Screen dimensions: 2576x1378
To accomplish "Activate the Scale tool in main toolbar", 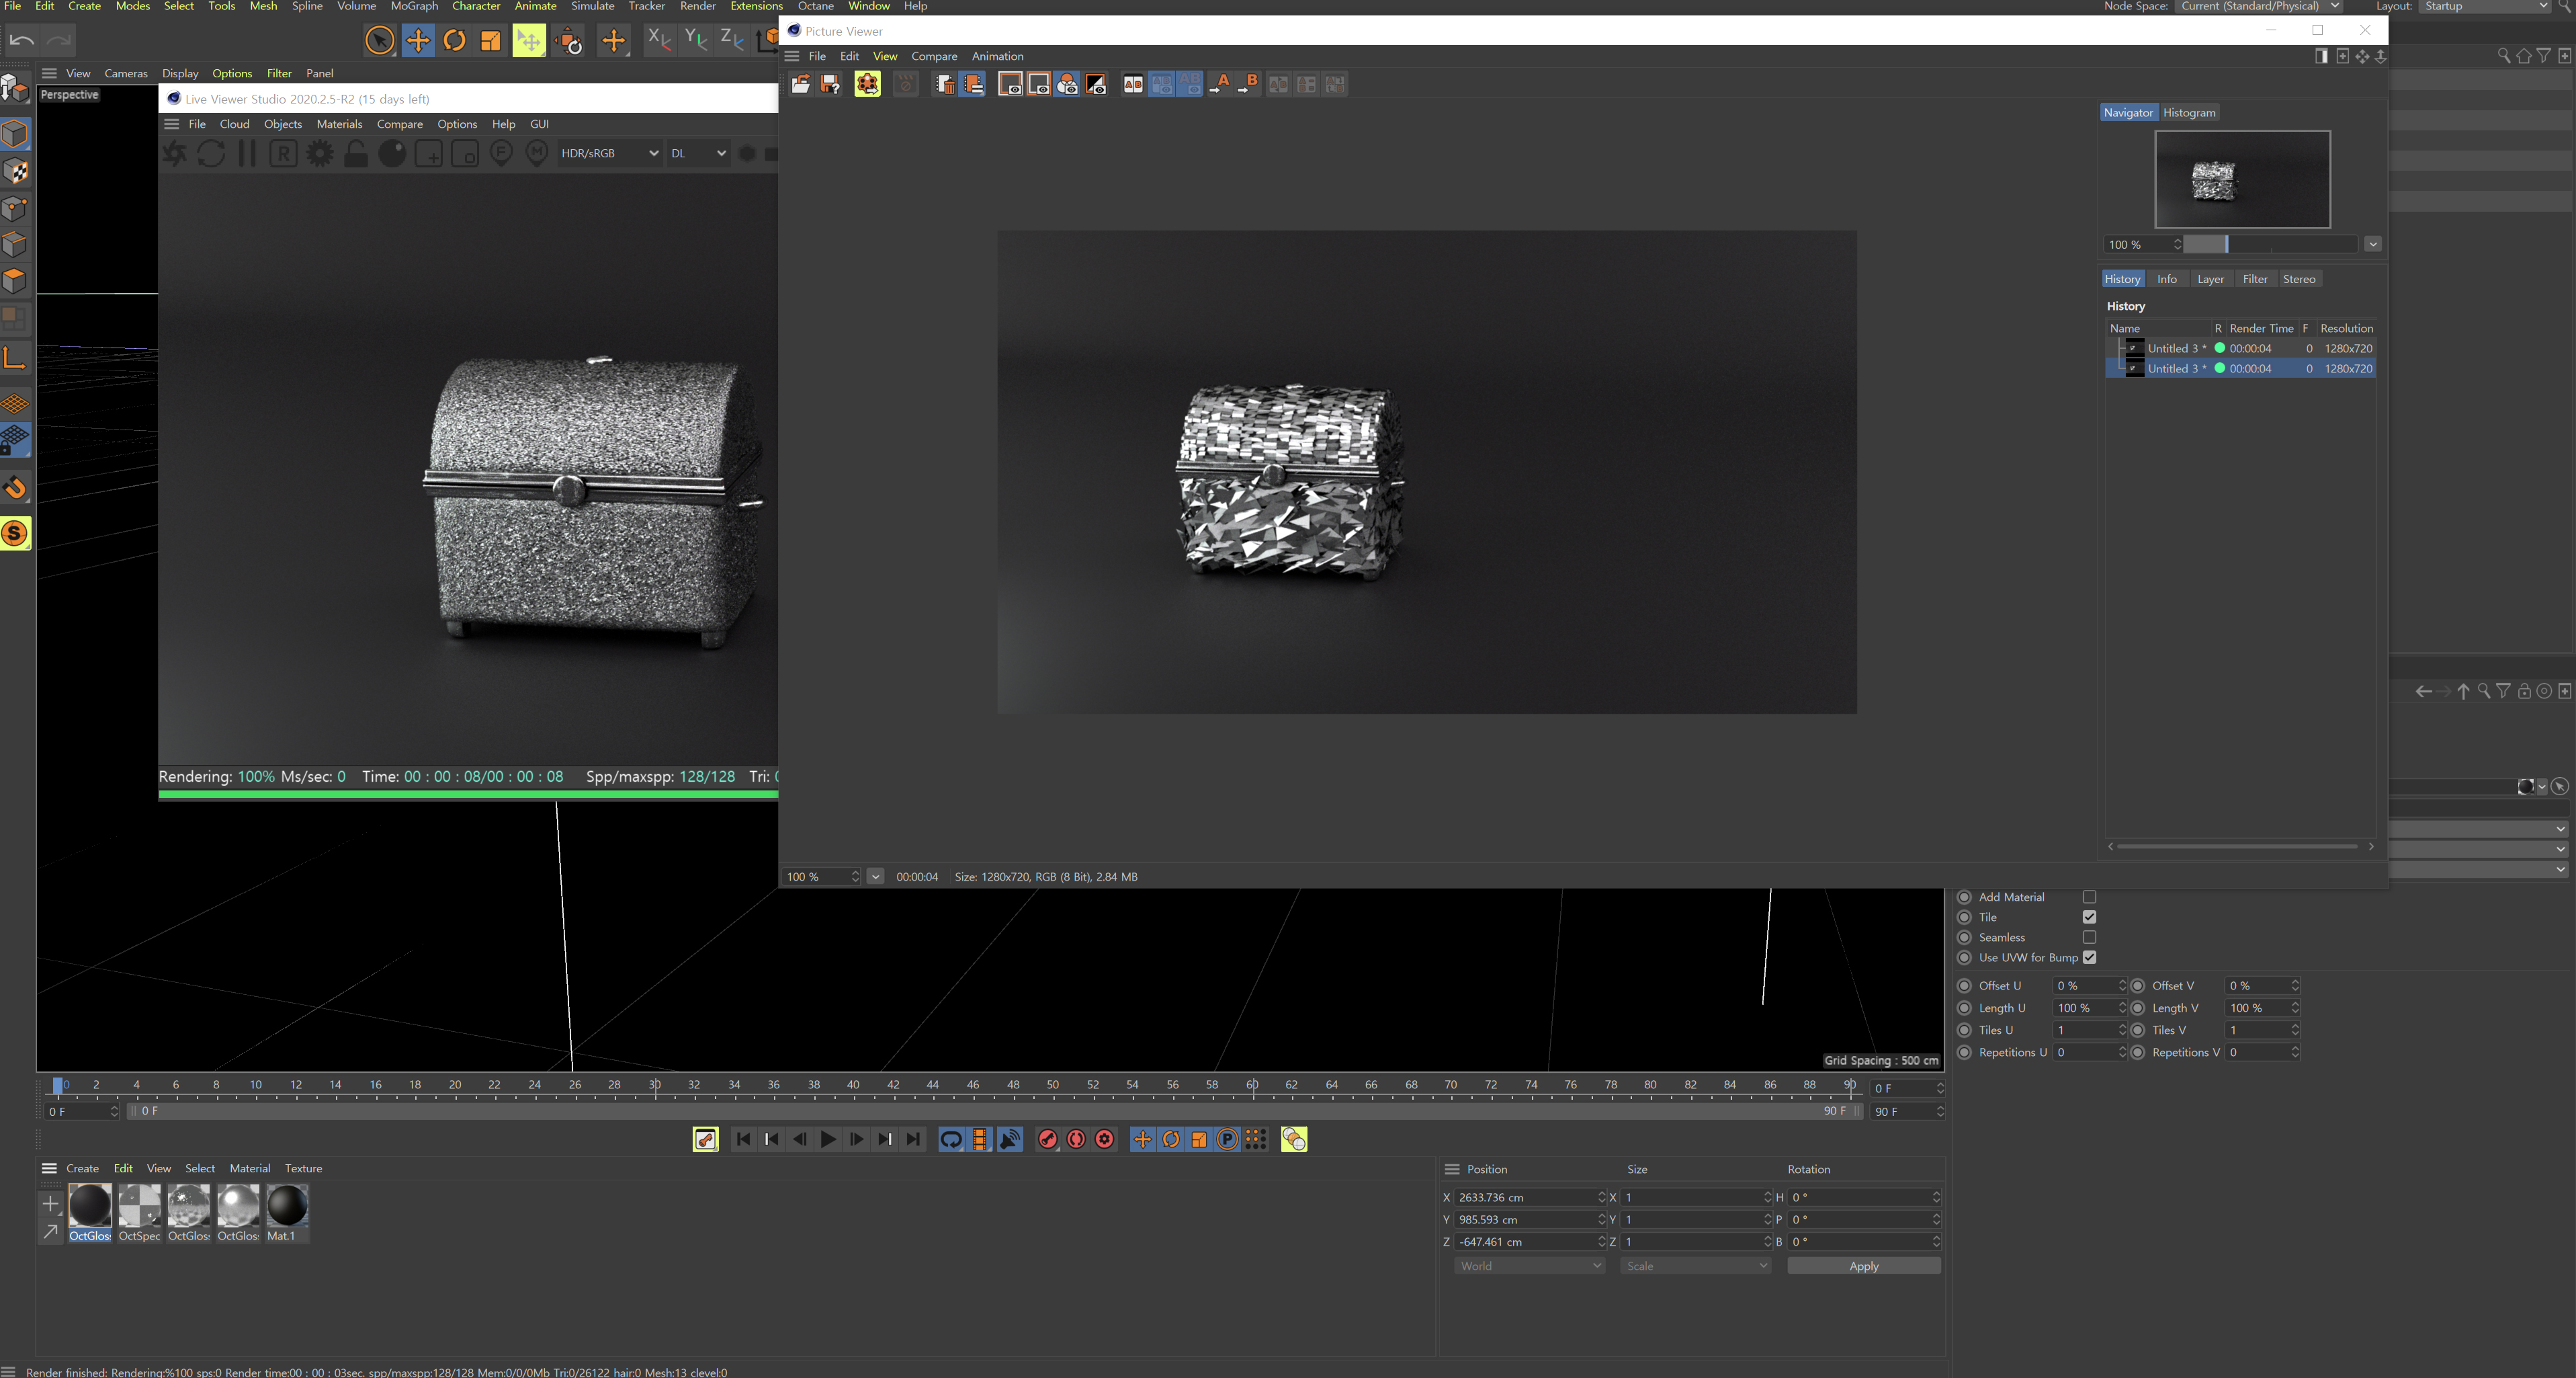I will click(490, 40).
